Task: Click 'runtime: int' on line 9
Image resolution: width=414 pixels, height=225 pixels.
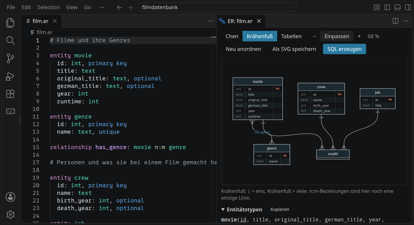Action: [78, 101]
